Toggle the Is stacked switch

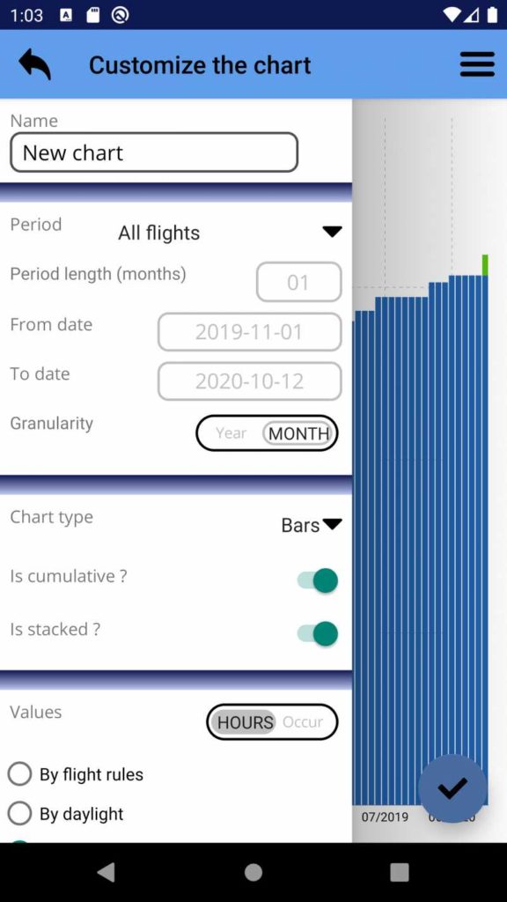pyautogui.click(x=318, y=633)
